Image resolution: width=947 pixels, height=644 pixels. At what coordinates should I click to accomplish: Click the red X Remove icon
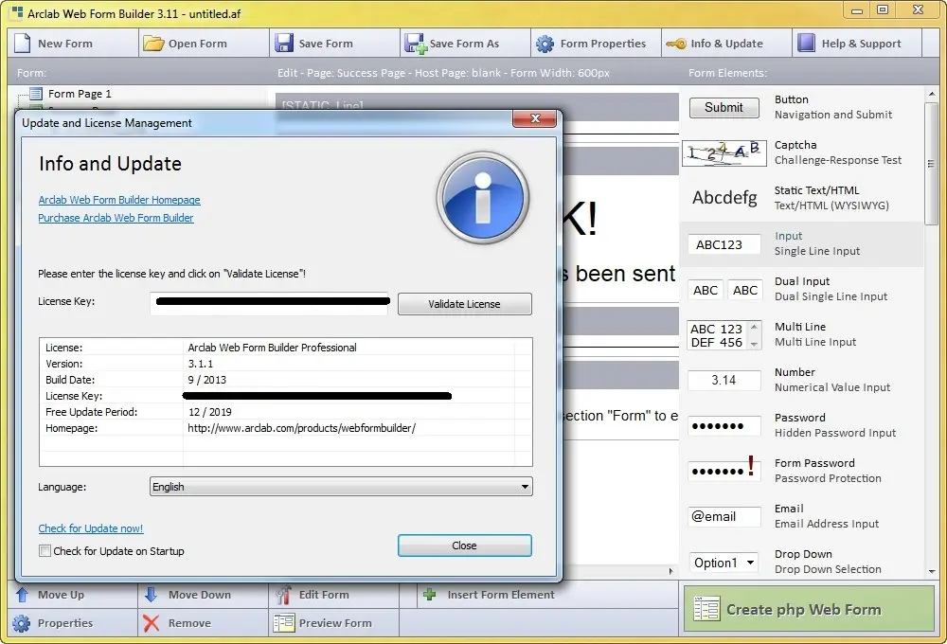pyautogui.click(x=151, y=623)
